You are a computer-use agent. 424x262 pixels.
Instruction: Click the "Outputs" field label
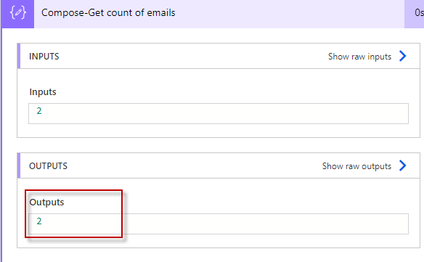46,202
